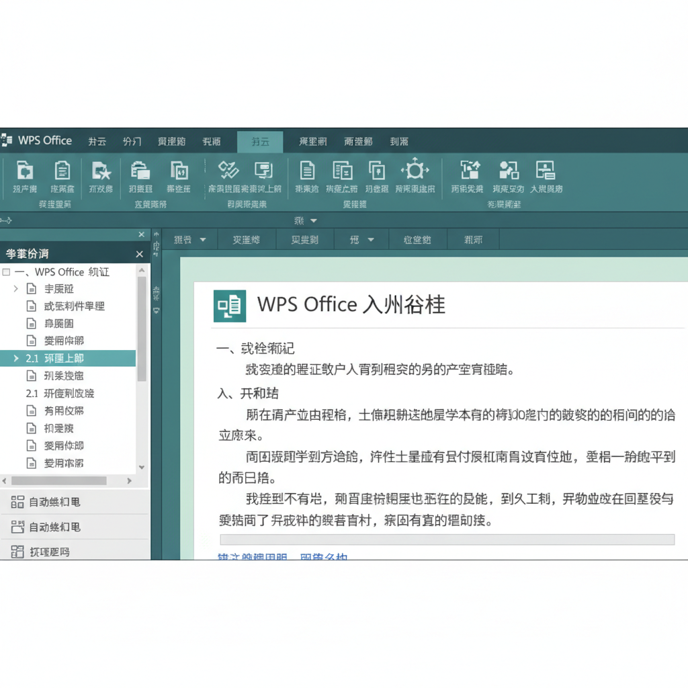Open the menu tab immediately right of the active tab
The width and height of the screenshot is (688, 688).
[x=313, y=141]
